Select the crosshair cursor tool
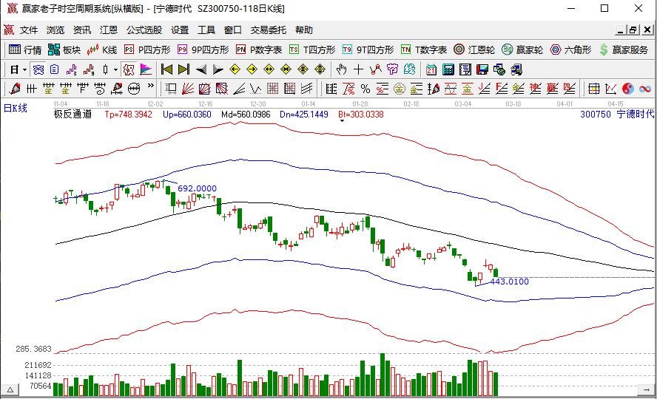 359,69
